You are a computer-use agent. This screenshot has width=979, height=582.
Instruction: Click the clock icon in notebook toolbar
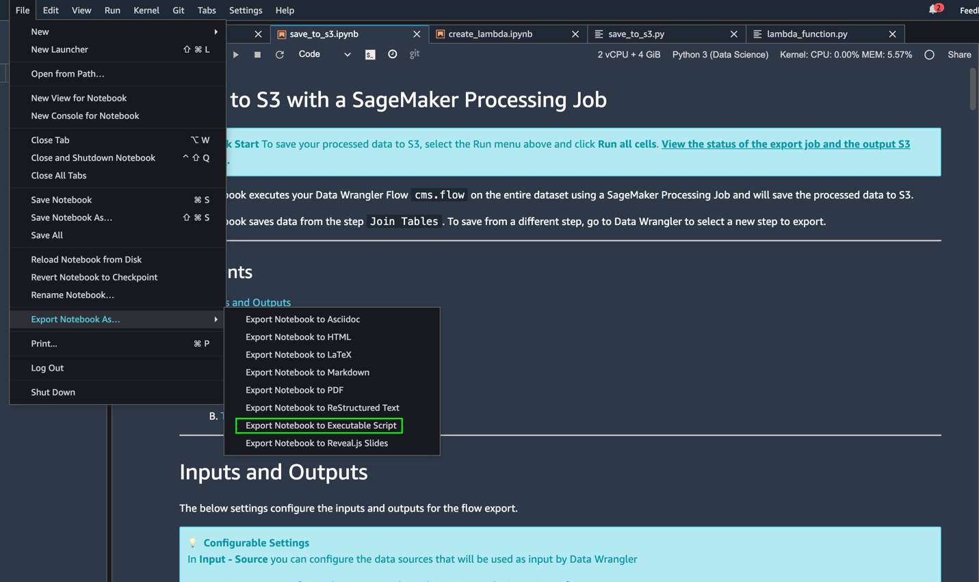pyautogui.click(x=393, y=54)
